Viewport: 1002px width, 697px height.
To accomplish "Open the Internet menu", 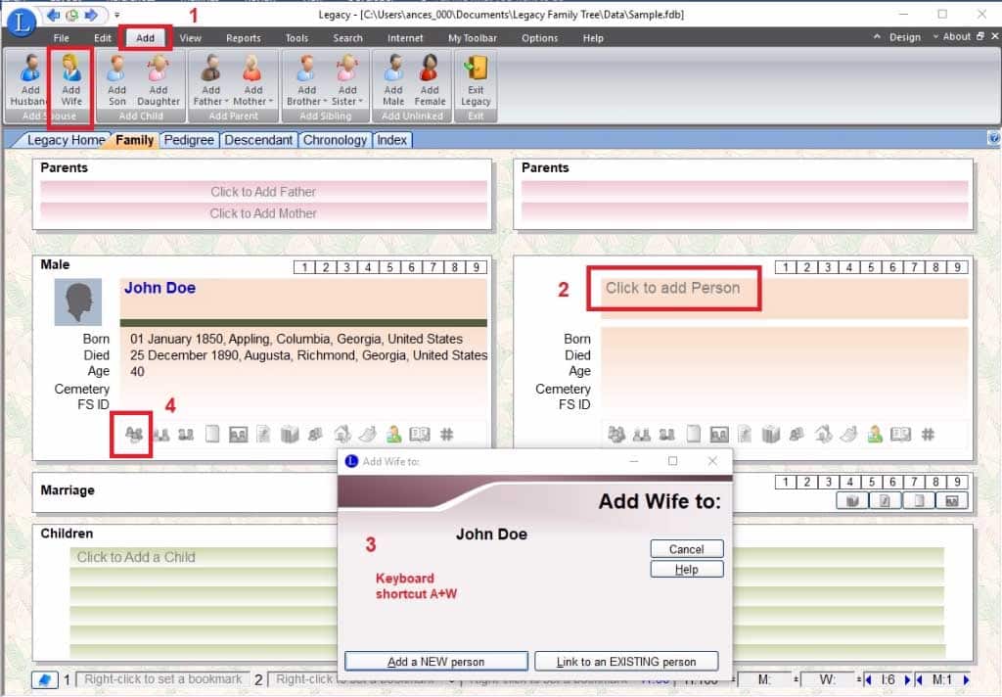I will [x=405, y=38].
